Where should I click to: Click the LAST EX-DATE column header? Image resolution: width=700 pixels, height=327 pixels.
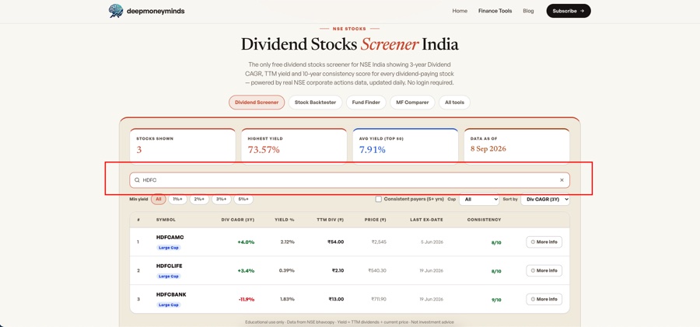[426, 220]
